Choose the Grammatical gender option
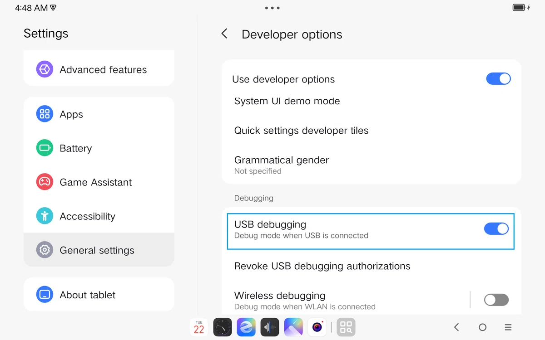The width and height of the screenshot is (545, 340). [372, 165]
